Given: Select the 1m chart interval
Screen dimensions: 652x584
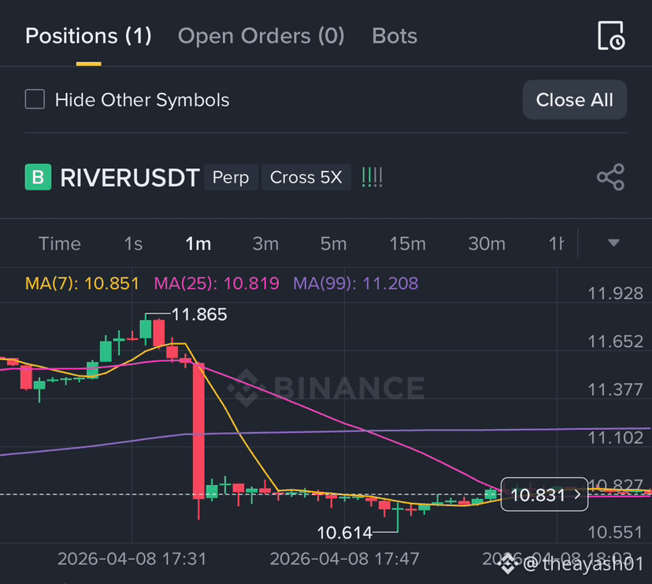Looking at the screenshot, I should coord(198,243).
